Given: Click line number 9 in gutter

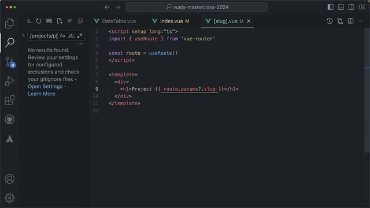Looking at the screenshot, I should click(x=97, y=89).
